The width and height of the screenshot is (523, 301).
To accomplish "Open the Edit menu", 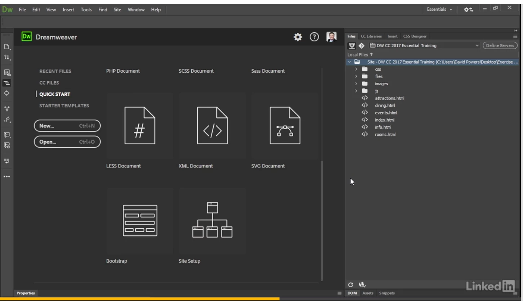I will [36, 10].
